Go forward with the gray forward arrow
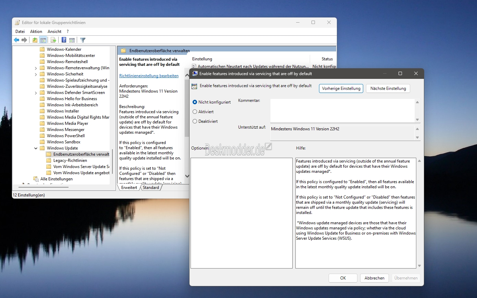Viewport: 477px width, 298px height. (x=24, y=40)
